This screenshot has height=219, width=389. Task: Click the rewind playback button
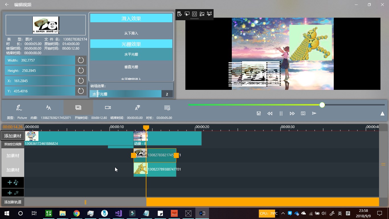pyautogui.click(x=270, y=113)
